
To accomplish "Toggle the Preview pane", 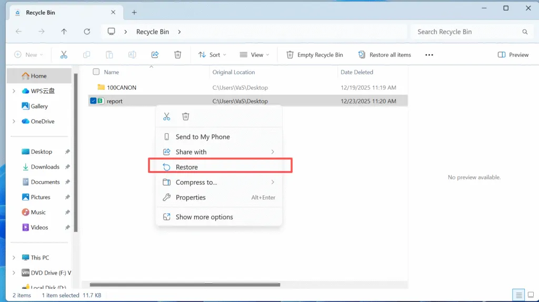I will (x=513, y=55).
